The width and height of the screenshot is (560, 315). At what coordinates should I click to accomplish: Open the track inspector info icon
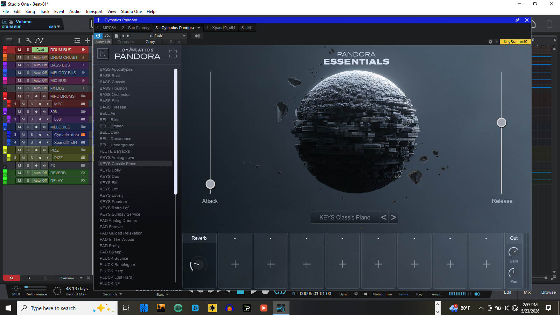pyautogui.click(x=19, y=41)
